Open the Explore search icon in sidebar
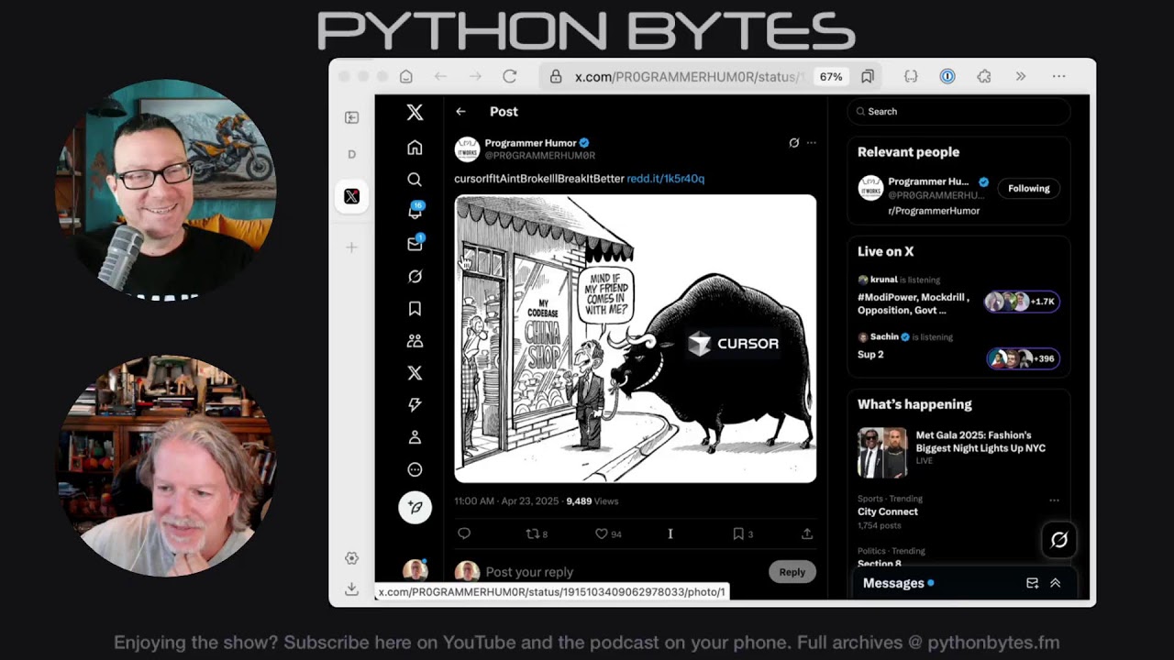The height and width of the screenshot is (660, 1174). 415,180
